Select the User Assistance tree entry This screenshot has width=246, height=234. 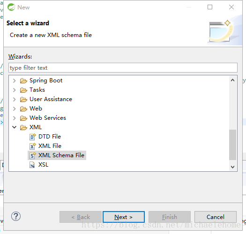[x=51, y=99]
